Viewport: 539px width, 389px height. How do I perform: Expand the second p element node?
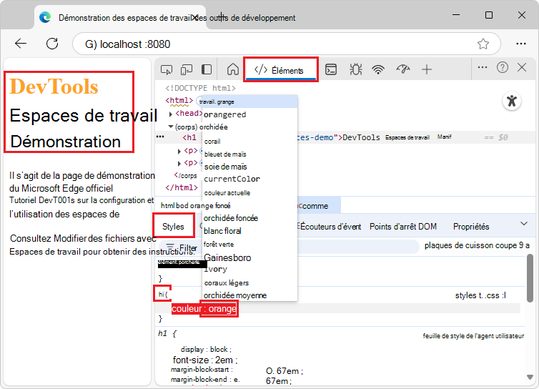tap(179, 163)
